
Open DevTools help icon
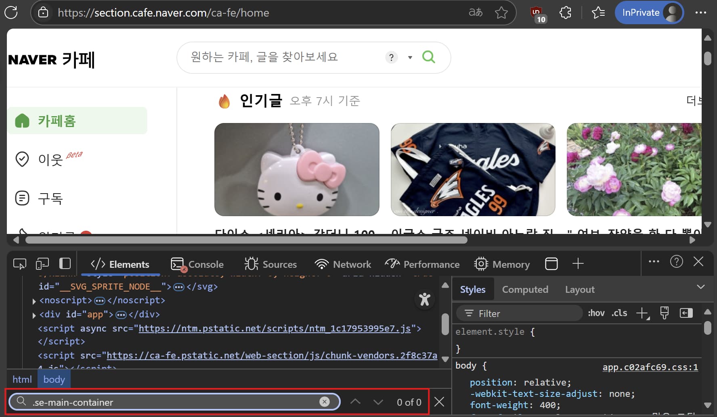click(677, 261)
